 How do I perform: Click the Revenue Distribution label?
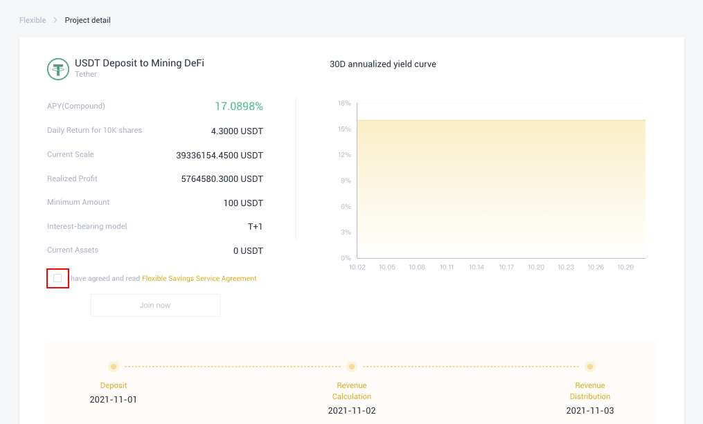(x=590, y=391)
